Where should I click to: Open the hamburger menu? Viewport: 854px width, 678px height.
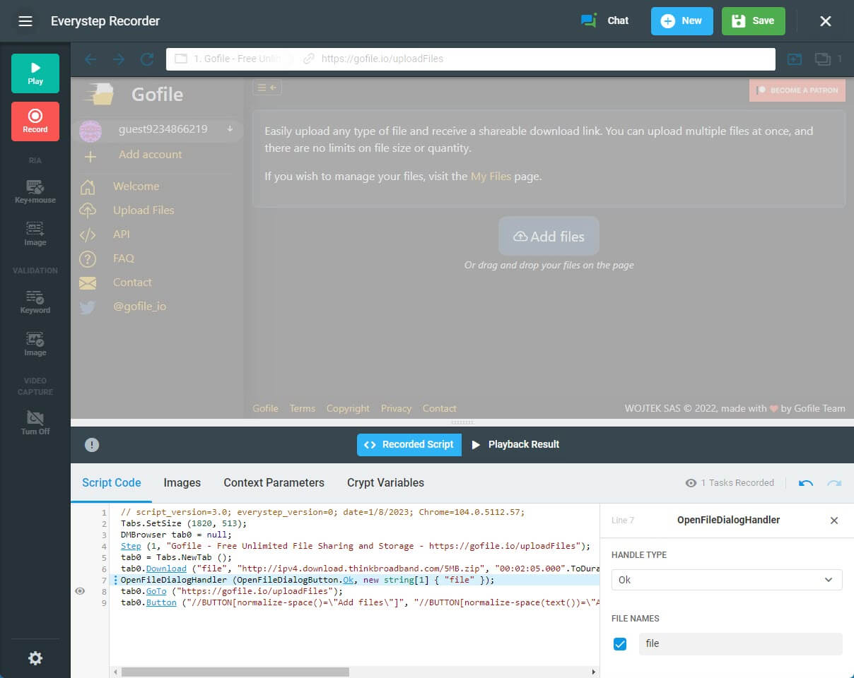[25, 21]
